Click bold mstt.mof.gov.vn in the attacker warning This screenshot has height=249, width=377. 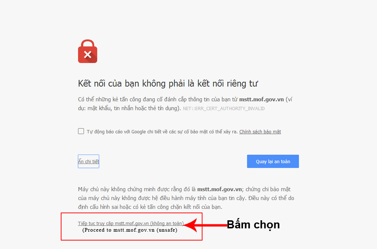pyautogui.click(x=261, y=99)
